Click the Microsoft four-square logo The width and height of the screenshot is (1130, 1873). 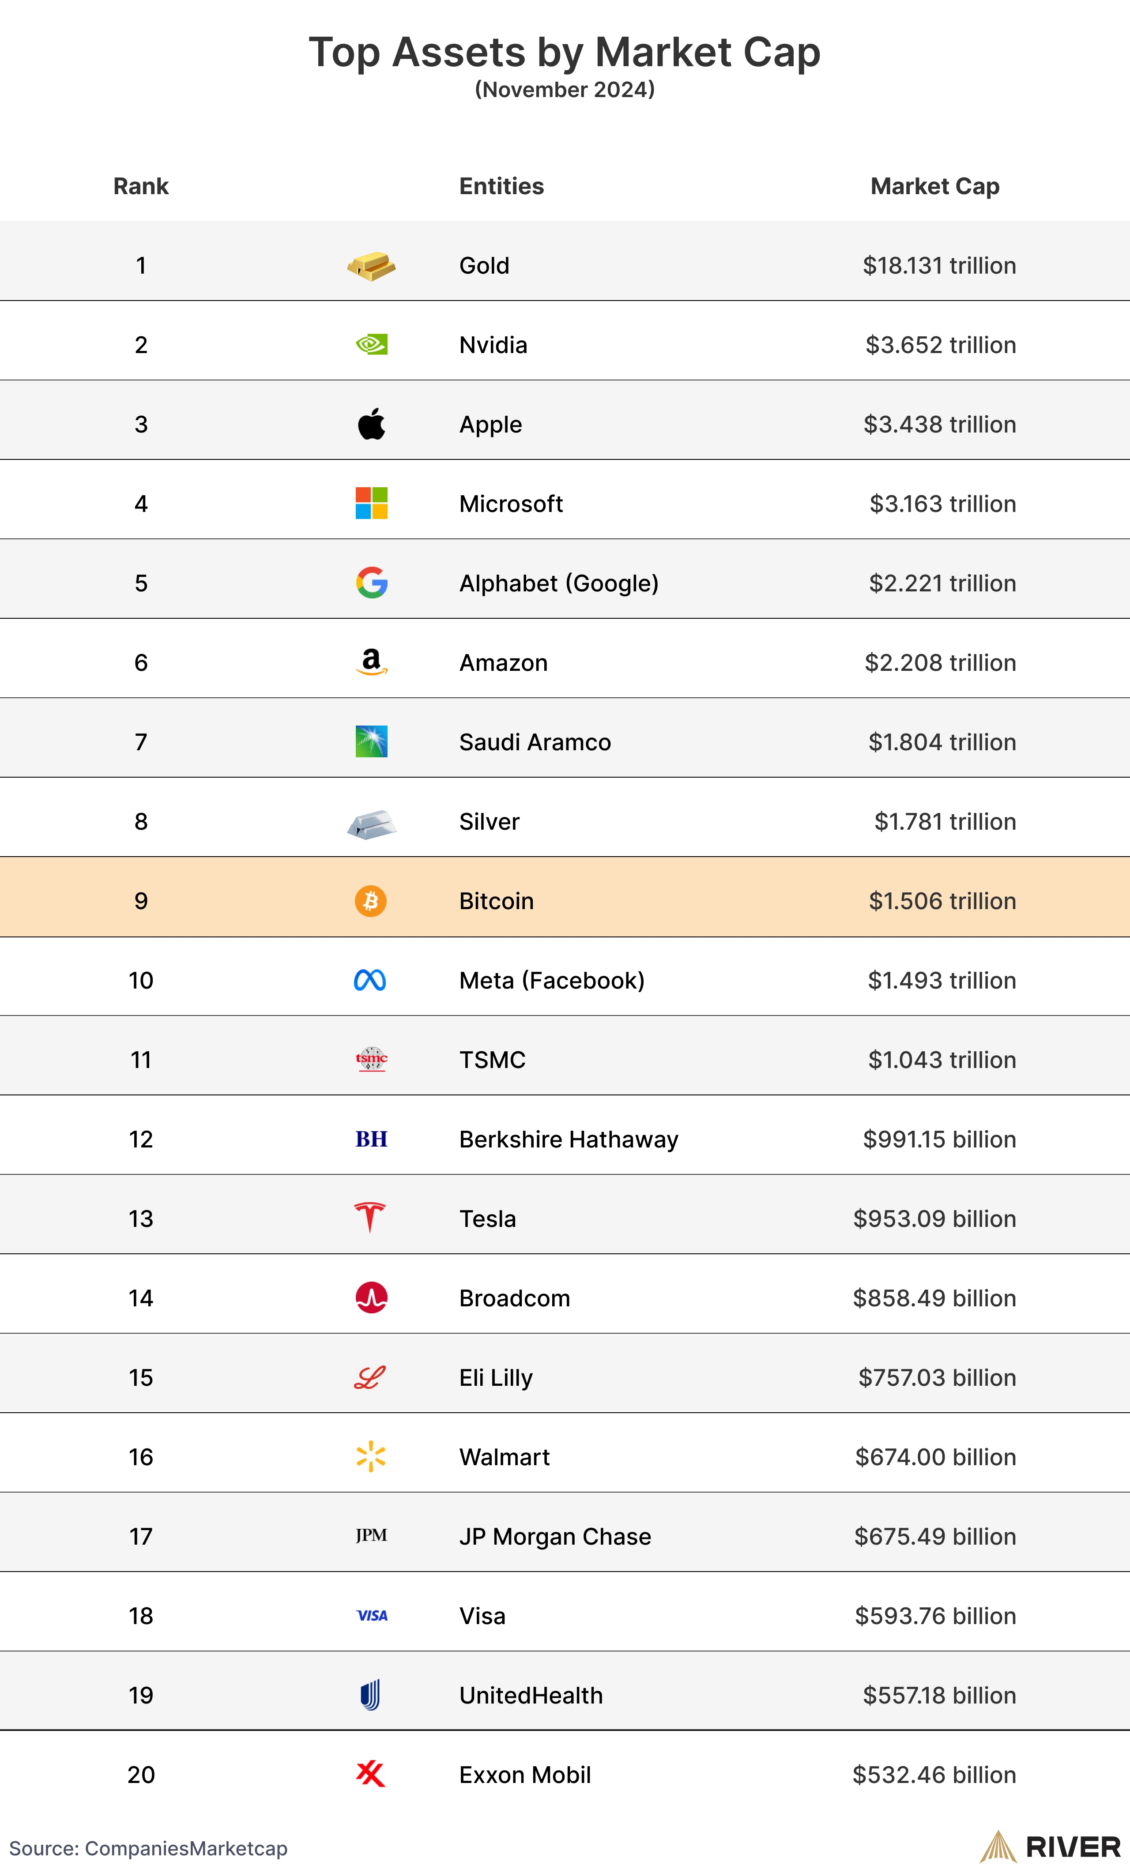(x=371, y=503)
